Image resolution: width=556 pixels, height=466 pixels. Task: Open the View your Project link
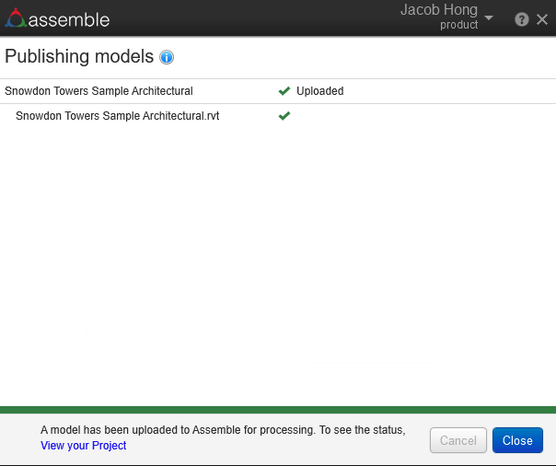(x=84, y=446)
